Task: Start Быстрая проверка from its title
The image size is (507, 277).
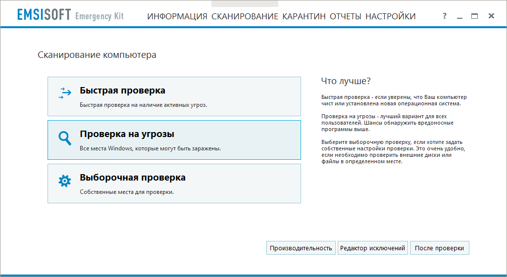Action: [122, 91]
